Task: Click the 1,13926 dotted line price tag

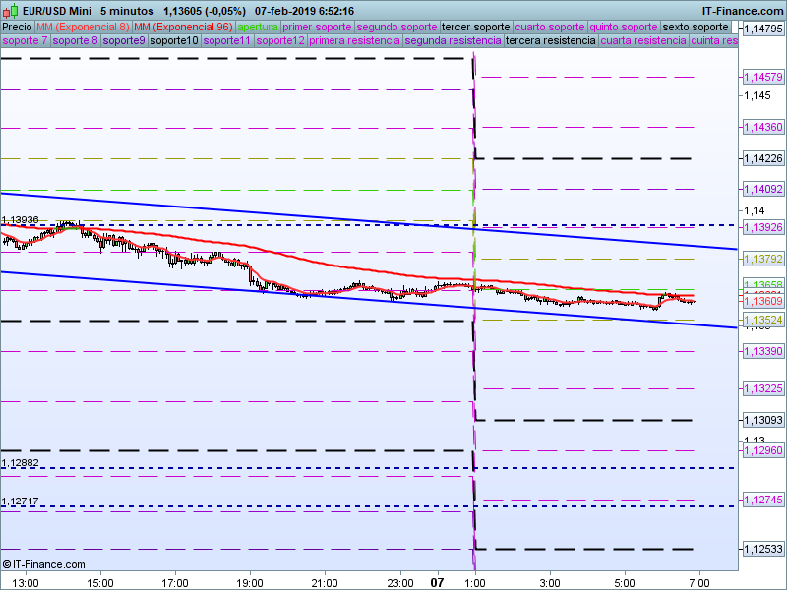Action: click(762, 227)
